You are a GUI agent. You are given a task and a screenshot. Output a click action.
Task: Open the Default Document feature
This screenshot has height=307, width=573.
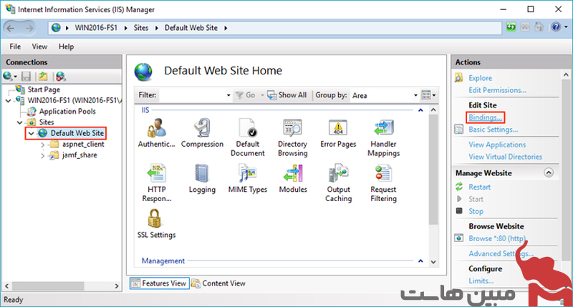[x=247, y=137]
